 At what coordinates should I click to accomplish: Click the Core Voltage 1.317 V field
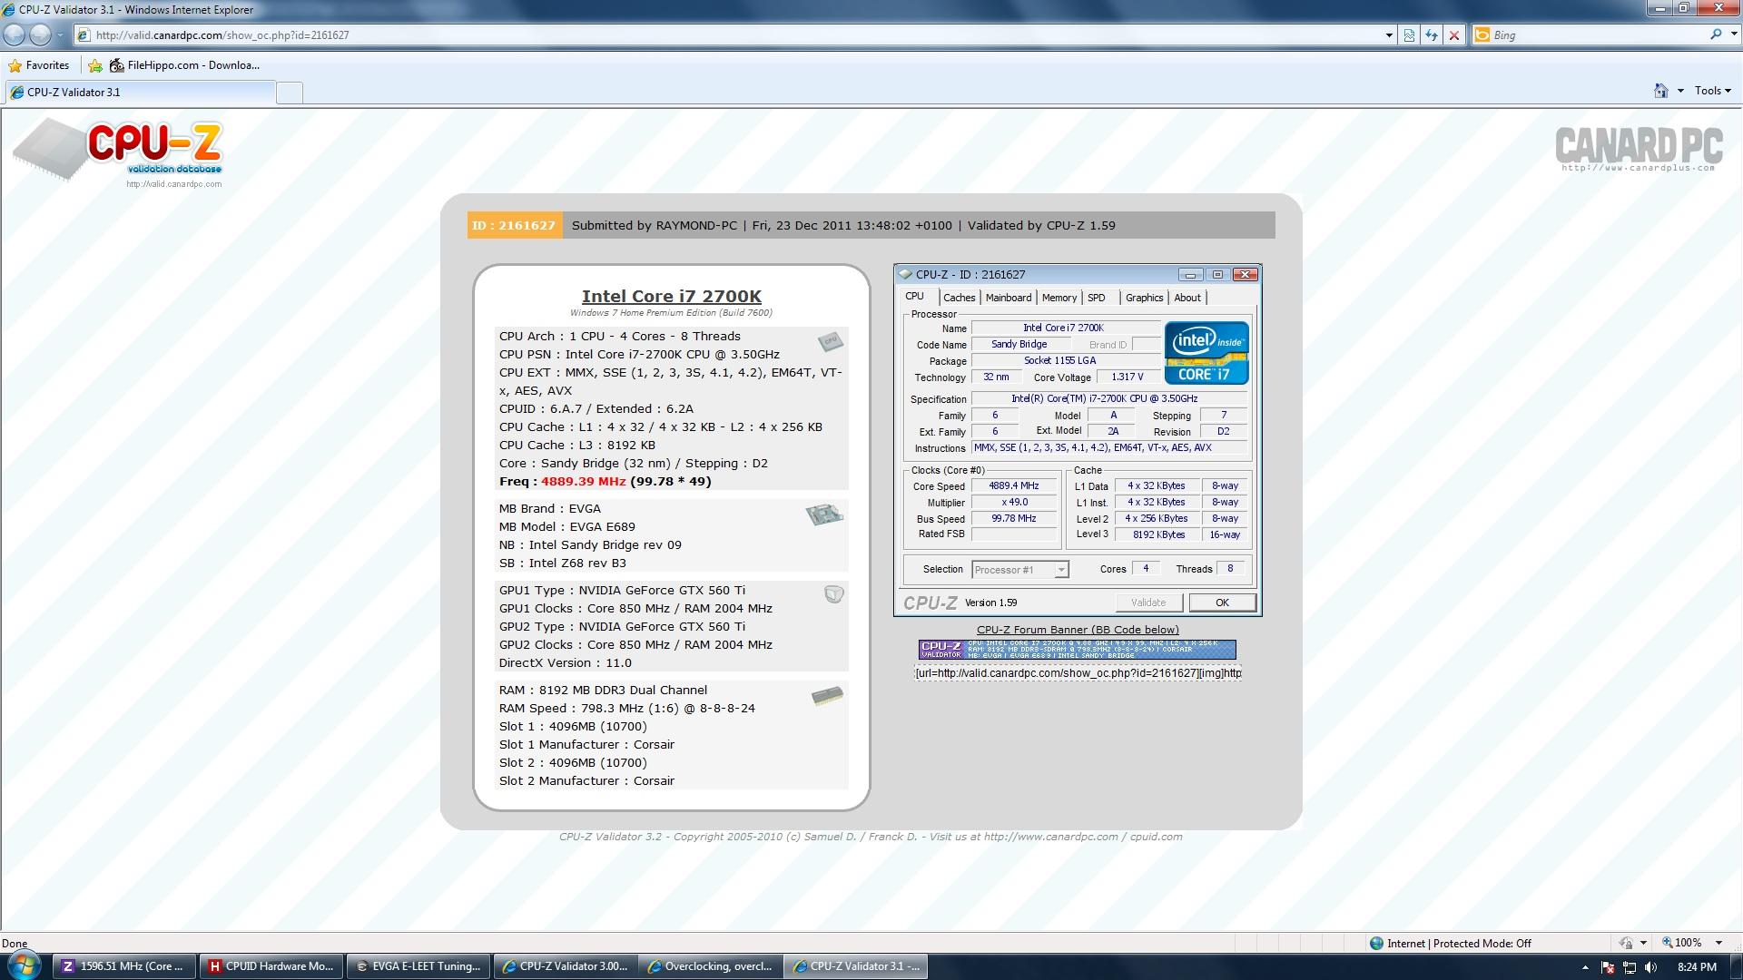tap(1128, 377)
